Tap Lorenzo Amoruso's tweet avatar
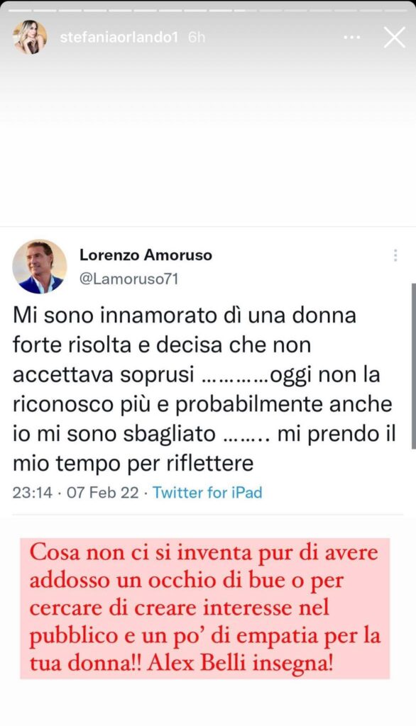 [x=40, y=267]
